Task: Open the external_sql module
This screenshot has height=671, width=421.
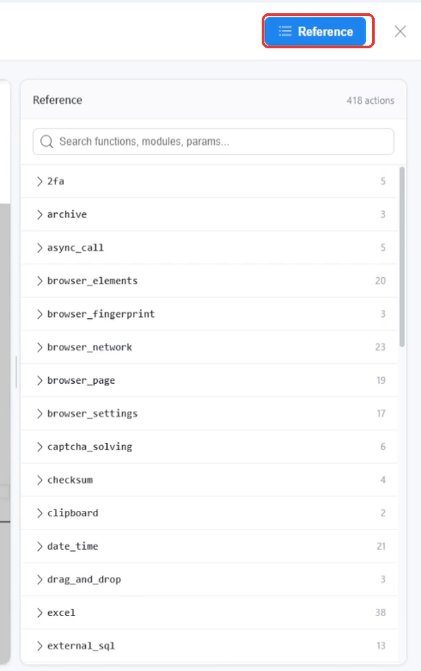Action: (210, 645)
